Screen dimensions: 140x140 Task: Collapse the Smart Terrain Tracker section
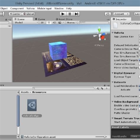(x=113, y=118)
